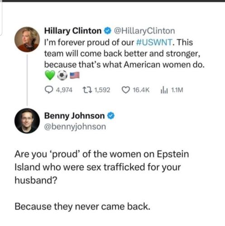
Task: Like the tweet with the heart icon
Action: (x=126, y=90)
